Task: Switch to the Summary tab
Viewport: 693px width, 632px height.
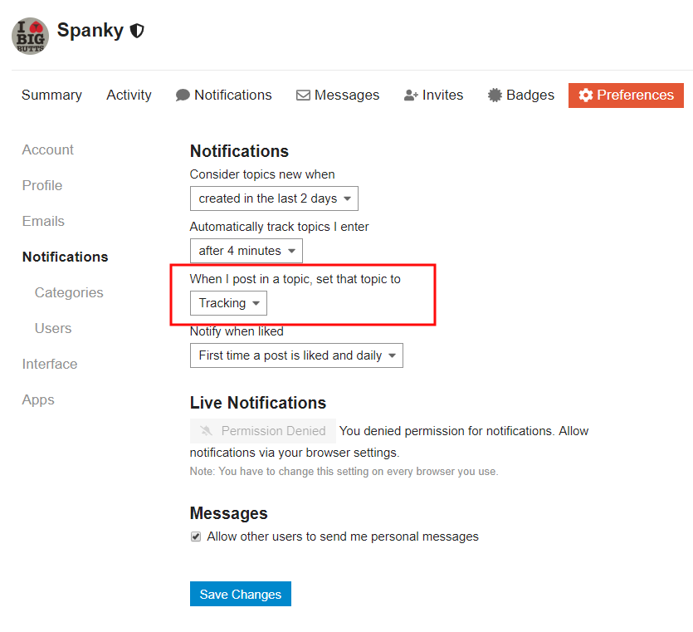Action: tap(51, 96)
